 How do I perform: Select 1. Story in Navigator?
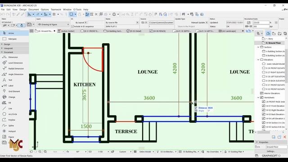point(270,39)
